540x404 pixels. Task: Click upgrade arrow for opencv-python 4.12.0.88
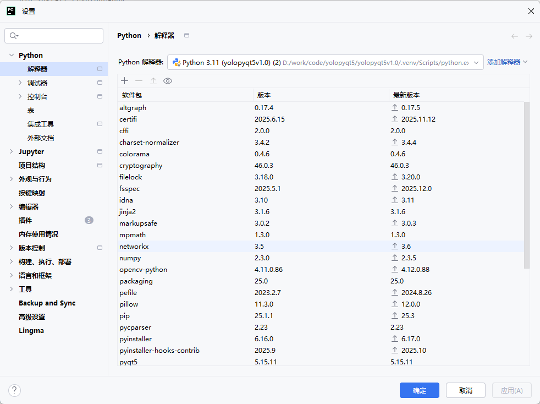coord(395,270)
